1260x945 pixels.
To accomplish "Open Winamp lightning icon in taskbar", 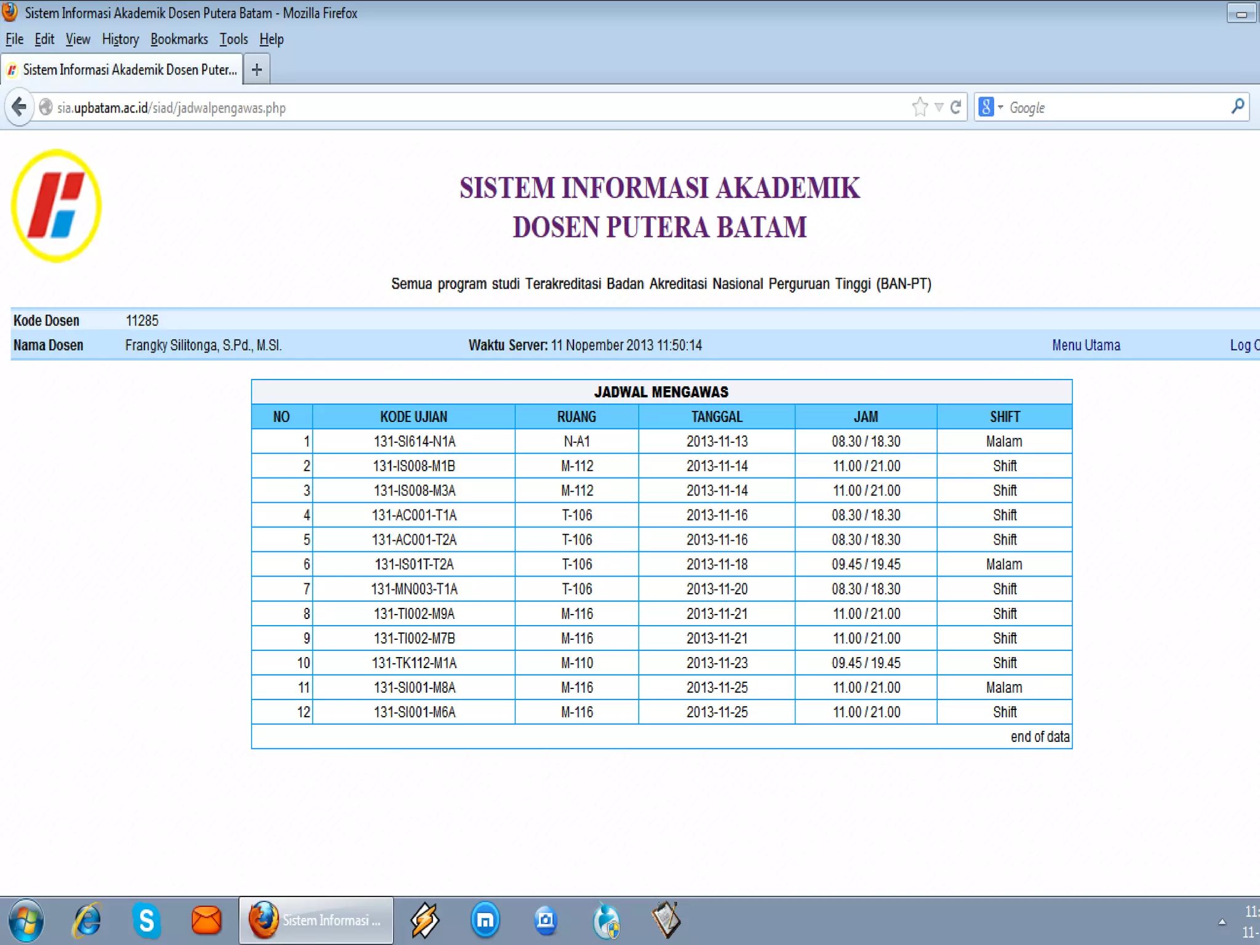I will click(x=425, y=920).
